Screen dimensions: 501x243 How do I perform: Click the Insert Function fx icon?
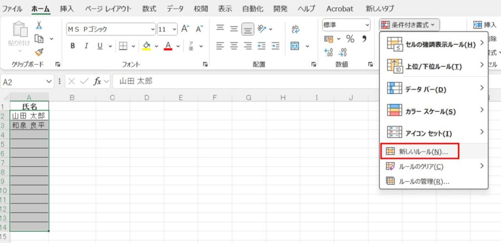click(x=97, y=81)
